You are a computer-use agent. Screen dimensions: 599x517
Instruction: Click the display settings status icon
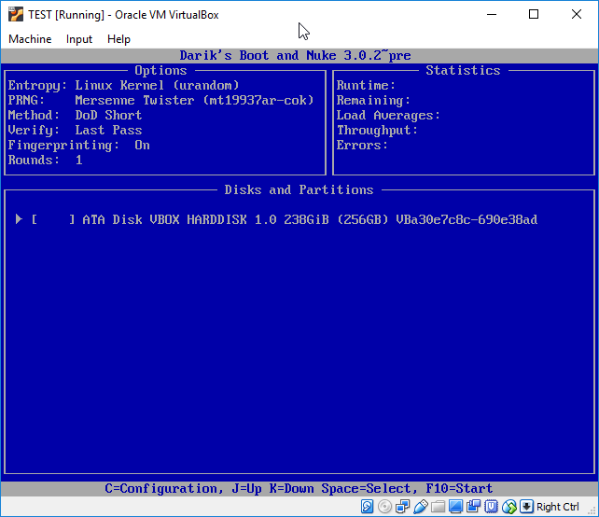(455, 507)
